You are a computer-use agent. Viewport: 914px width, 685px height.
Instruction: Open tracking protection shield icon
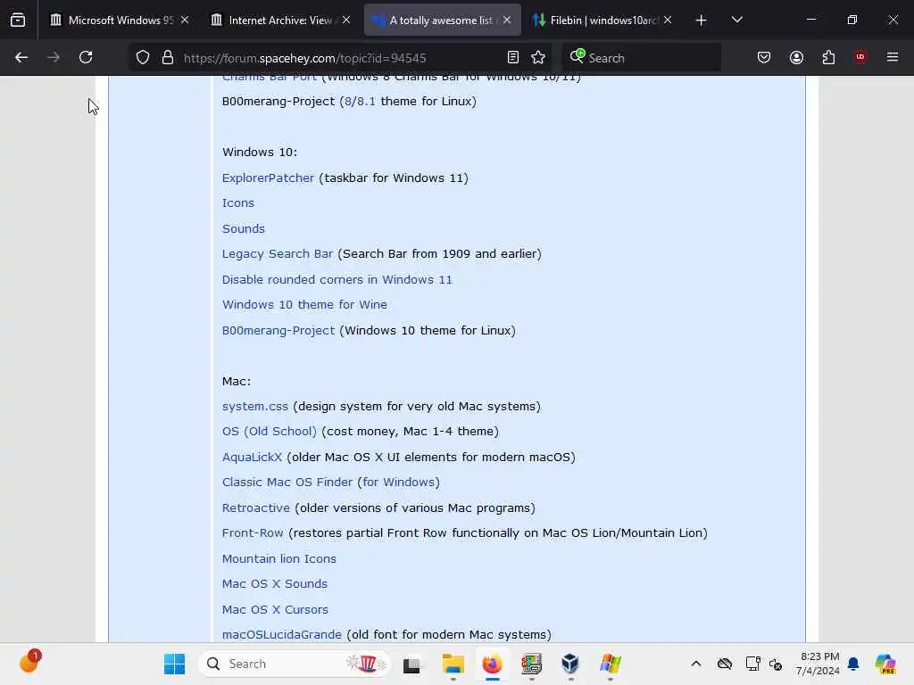(143, 57)
